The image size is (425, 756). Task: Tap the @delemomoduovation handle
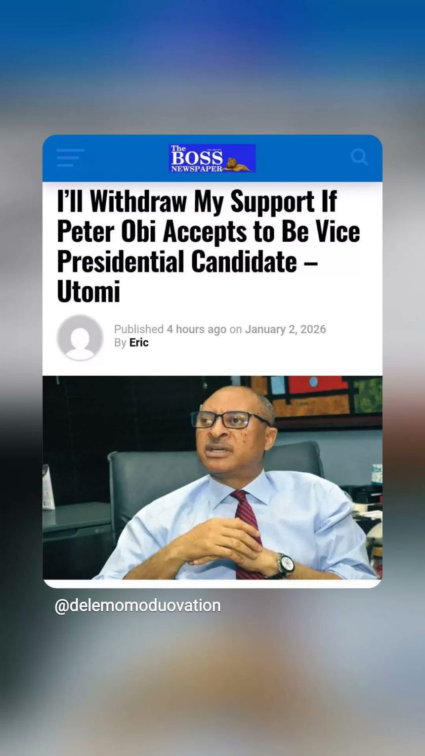137,606
